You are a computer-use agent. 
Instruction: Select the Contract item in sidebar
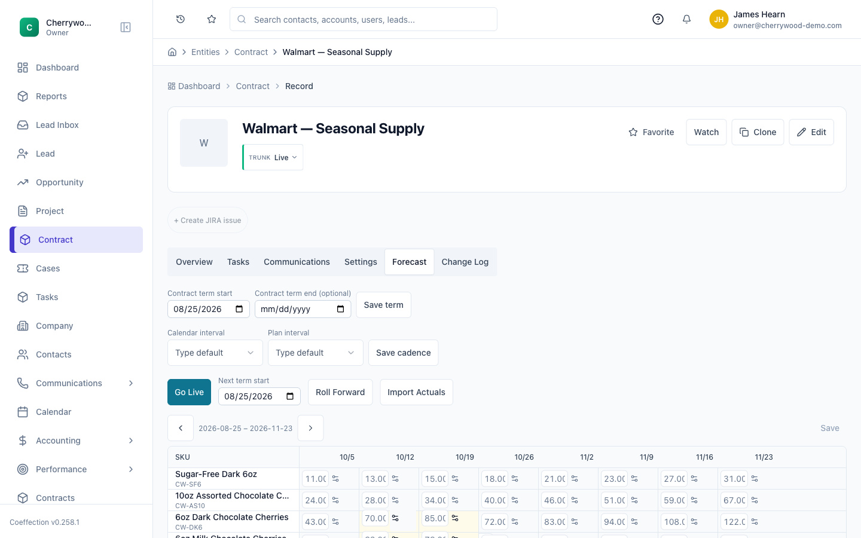point(76,240)
